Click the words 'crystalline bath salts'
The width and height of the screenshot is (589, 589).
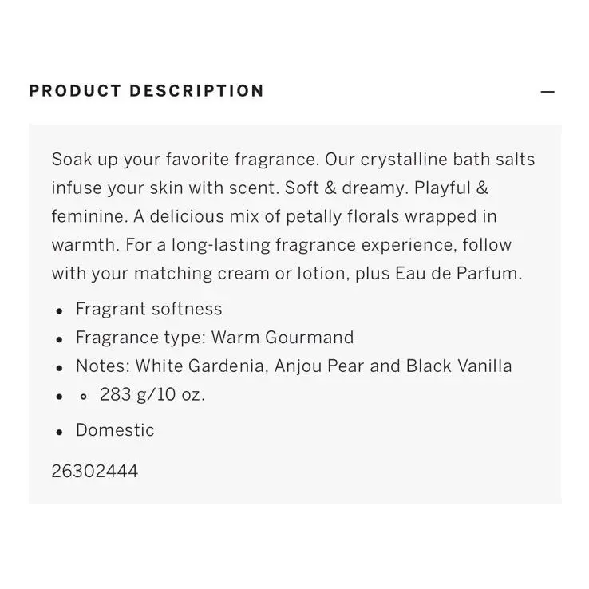point(448,160)
